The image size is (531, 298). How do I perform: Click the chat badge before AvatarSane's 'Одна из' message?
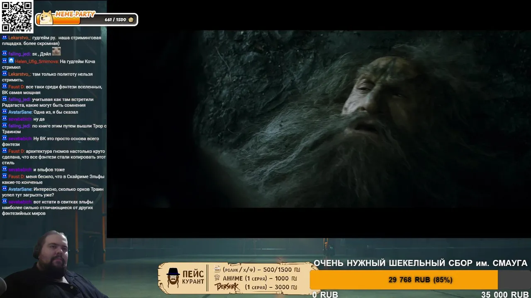[x=5, y=112]
